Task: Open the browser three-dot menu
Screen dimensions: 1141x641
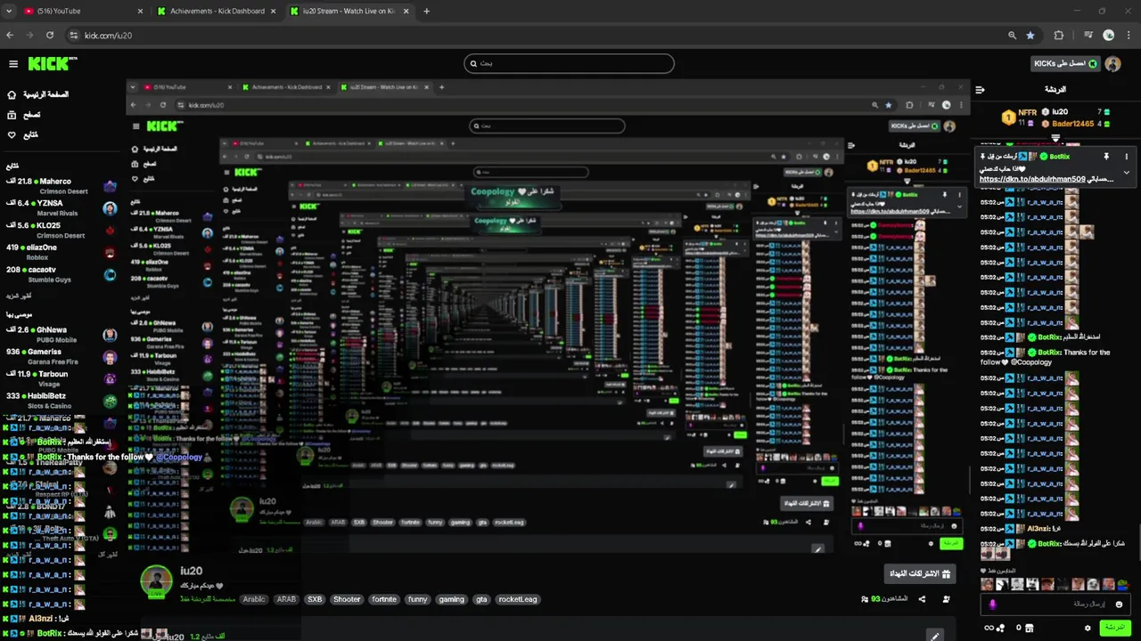Action: (1129, 36)
